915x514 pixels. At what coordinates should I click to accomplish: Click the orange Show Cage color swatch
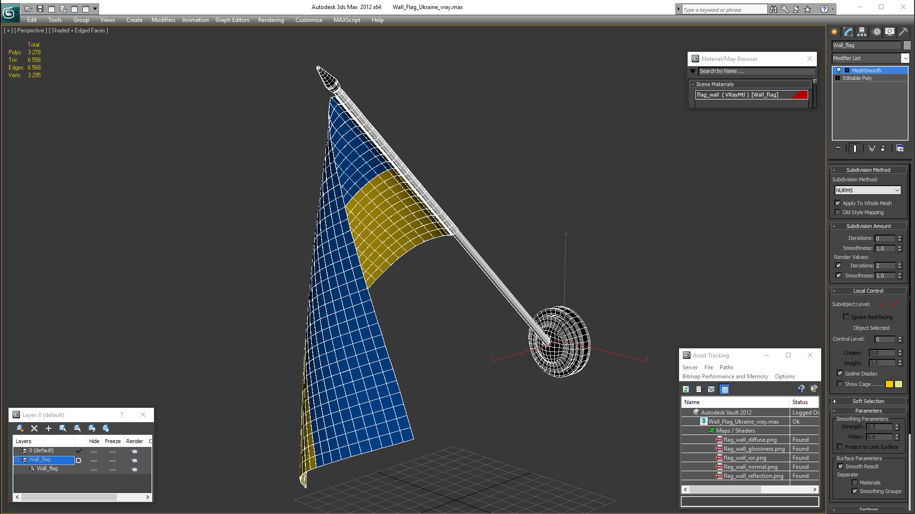pyautogui.click(x=889, y=384)
